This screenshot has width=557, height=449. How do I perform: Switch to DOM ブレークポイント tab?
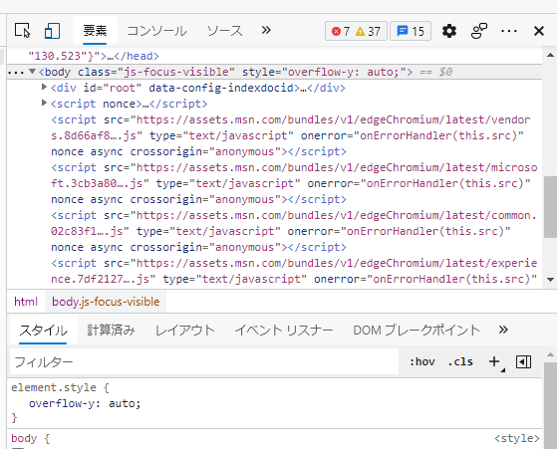pyautogui.click(x=417, y=331)
